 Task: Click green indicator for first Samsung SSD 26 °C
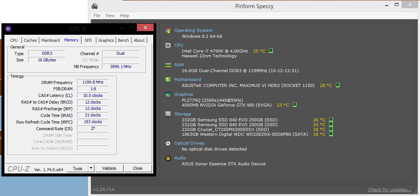[x=331, y=119]
